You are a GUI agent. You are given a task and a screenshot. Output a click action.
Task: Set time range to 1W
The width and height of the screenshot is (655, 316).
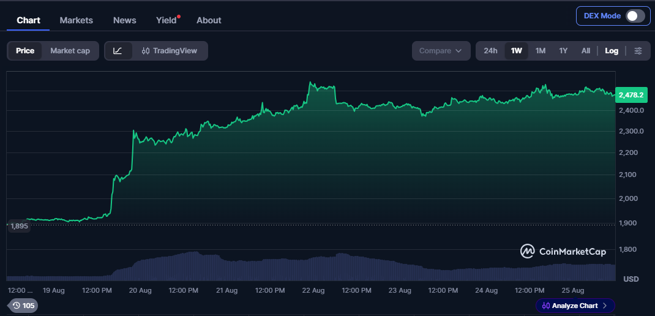click(516, 51)
